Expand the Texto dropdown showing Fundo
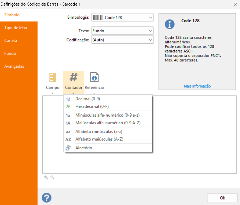The width and height of the screenshot is (240, 205). pos(122,31)
